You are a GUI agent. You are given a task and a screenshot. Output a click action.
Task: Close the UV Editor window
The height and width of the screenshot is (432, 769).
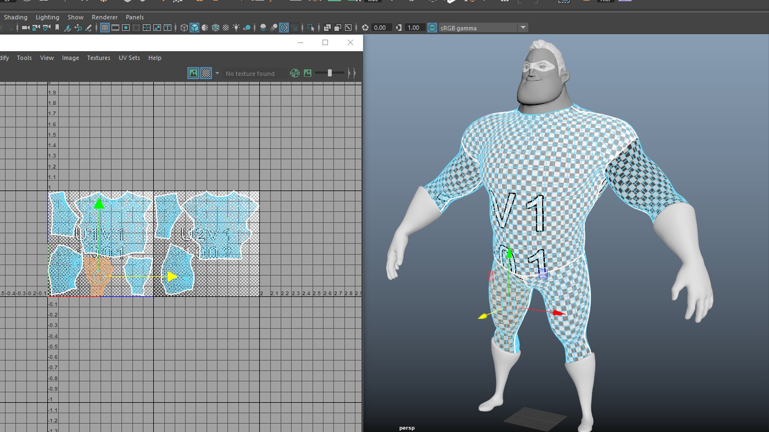[x=350, y=42]
